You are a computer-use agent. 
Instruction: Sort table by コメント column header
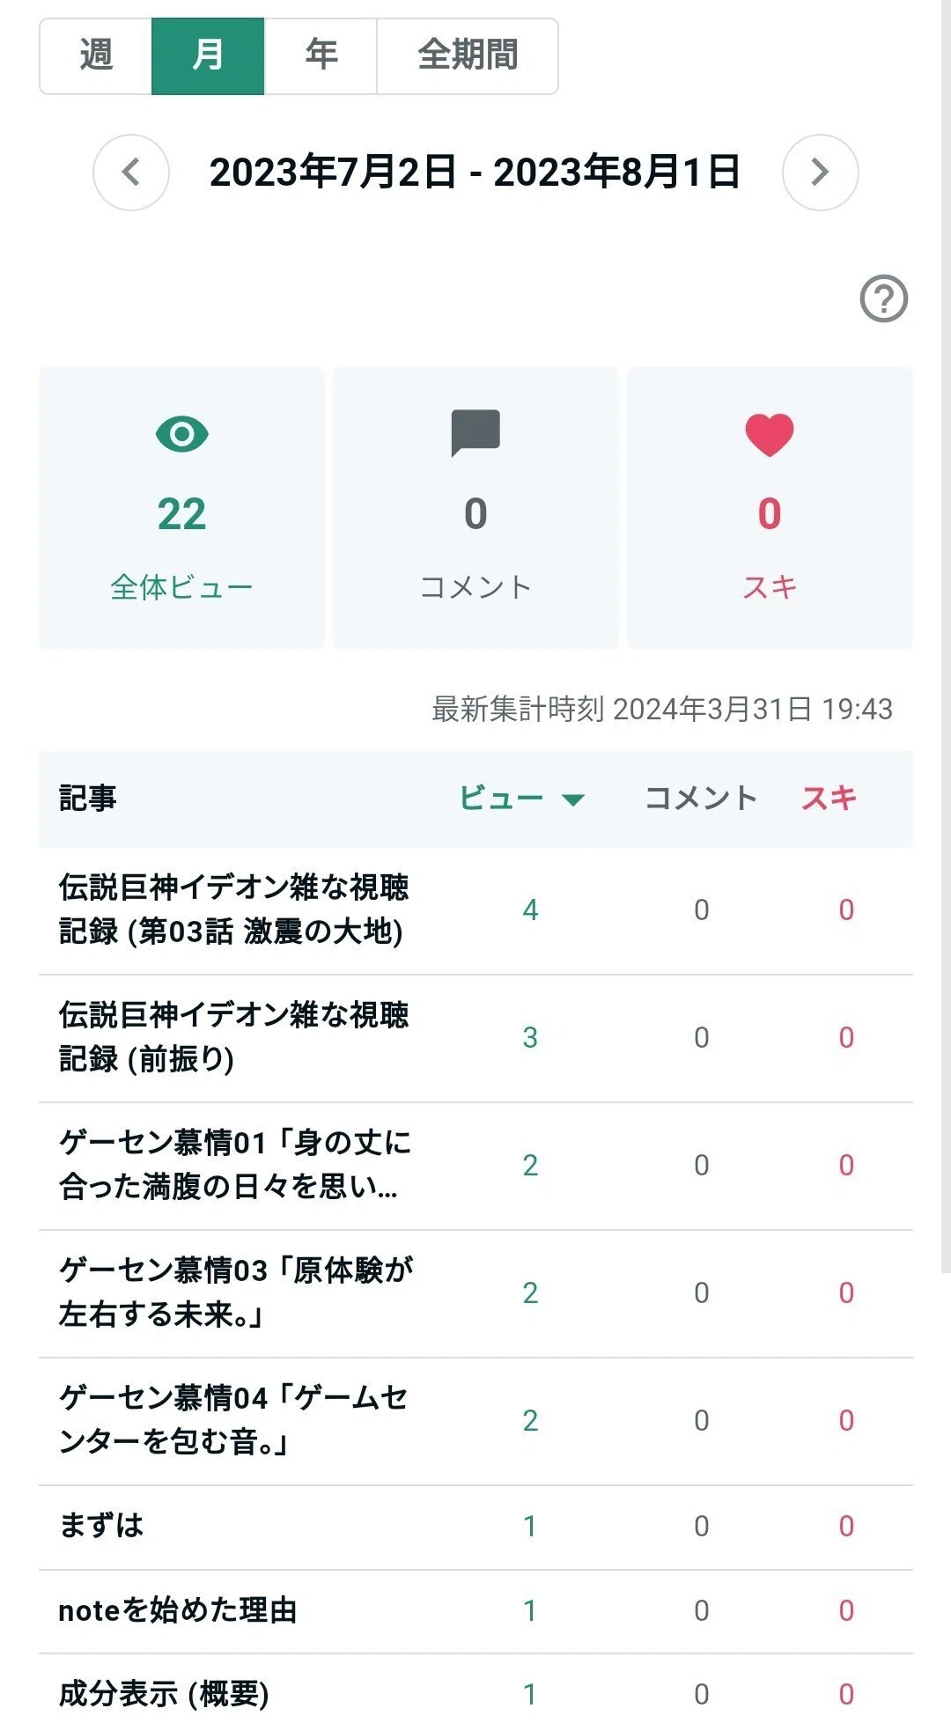coord(701,799)
